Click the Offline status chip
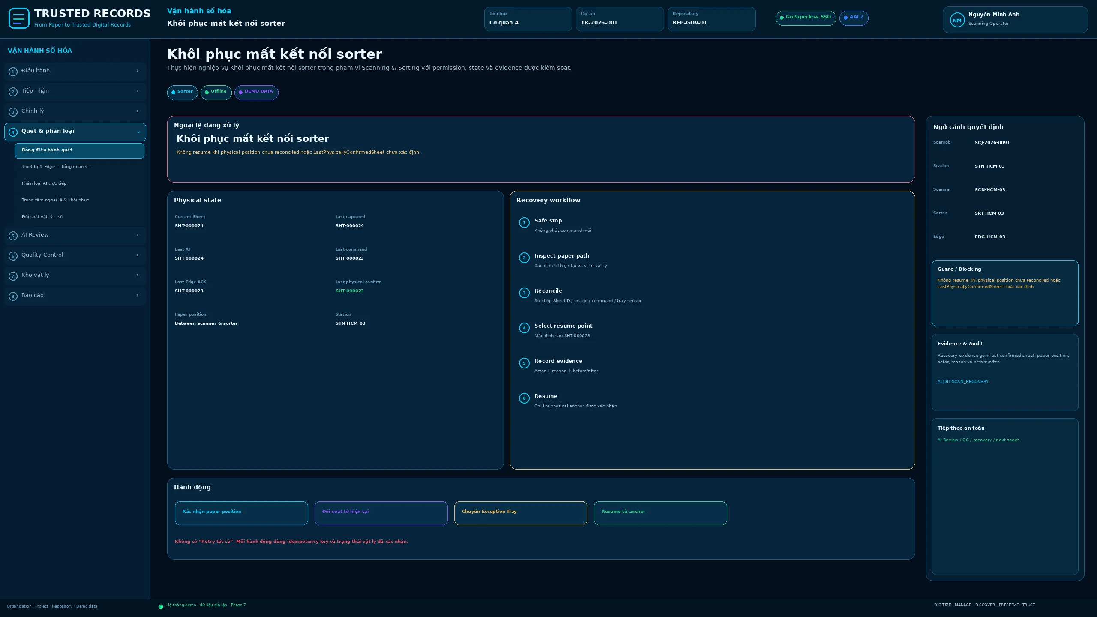 (x=216, y=93)
